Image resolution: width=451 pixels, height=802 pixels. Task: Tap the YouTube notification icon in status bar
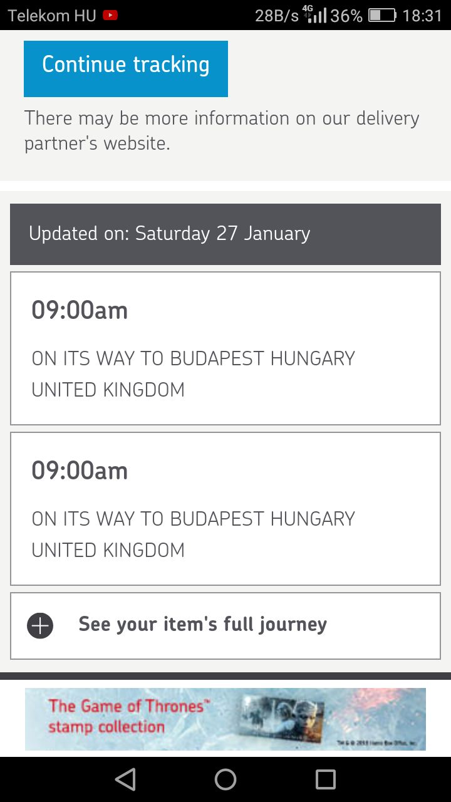(x=110, y=15)
